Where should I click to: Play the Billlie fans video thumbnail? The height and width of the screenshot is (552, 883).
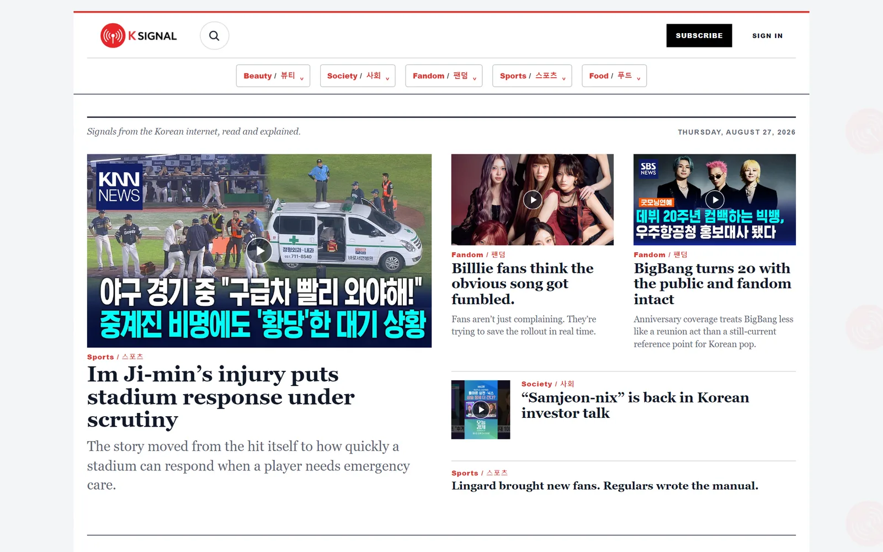(x=533, y=200)
